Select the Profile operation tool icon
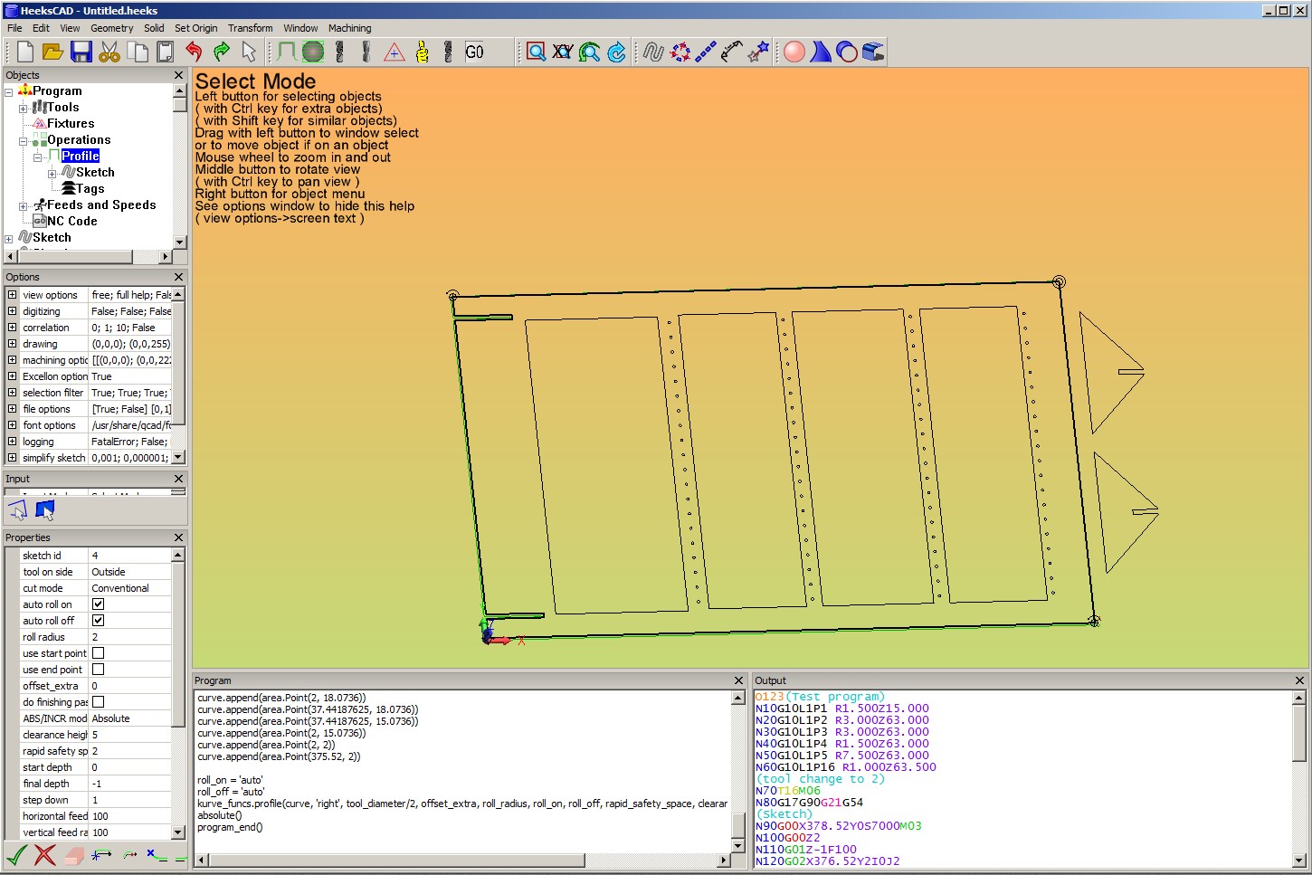Image resolution: width=1312 pixels, height=875 pixels. [x=287, y=52]
